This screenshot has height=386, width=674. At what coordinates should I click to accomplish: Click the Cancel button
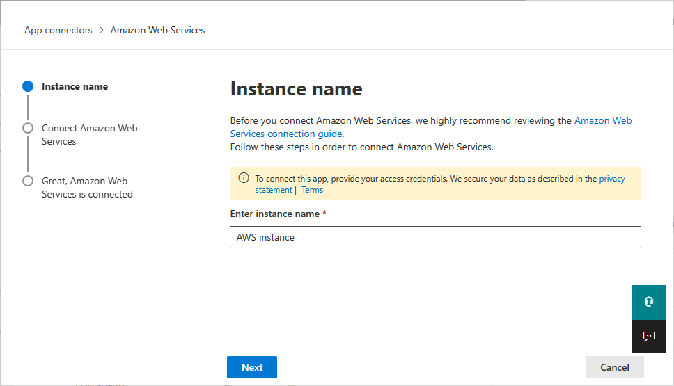point(614,367)
